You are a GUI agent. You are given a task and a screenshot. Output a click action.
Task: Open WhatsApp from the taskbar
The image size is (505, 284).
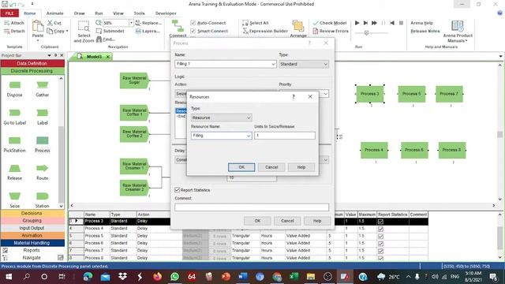pyautogui.click(x=175, y=276)
